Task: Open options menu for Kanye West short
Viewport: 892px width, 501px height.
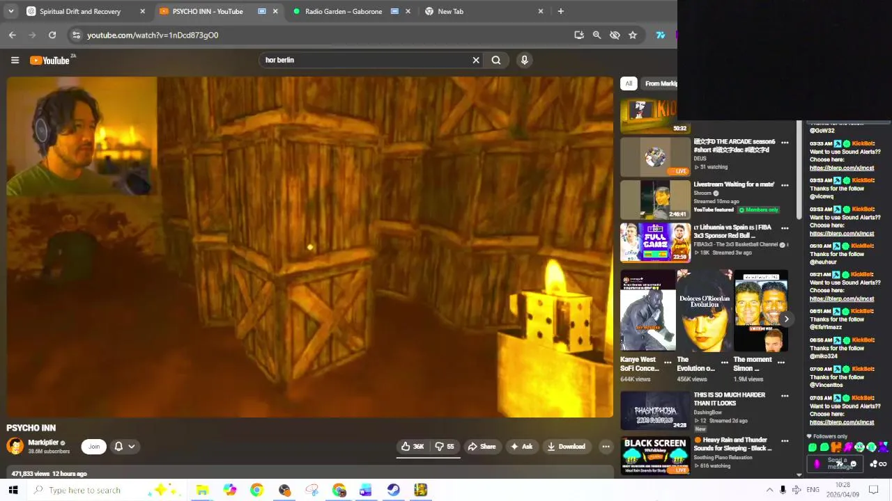Action: 668,363
